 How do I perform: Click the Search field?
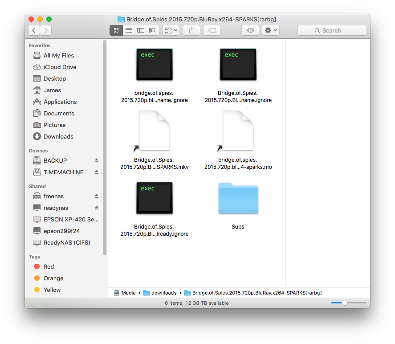332,30
